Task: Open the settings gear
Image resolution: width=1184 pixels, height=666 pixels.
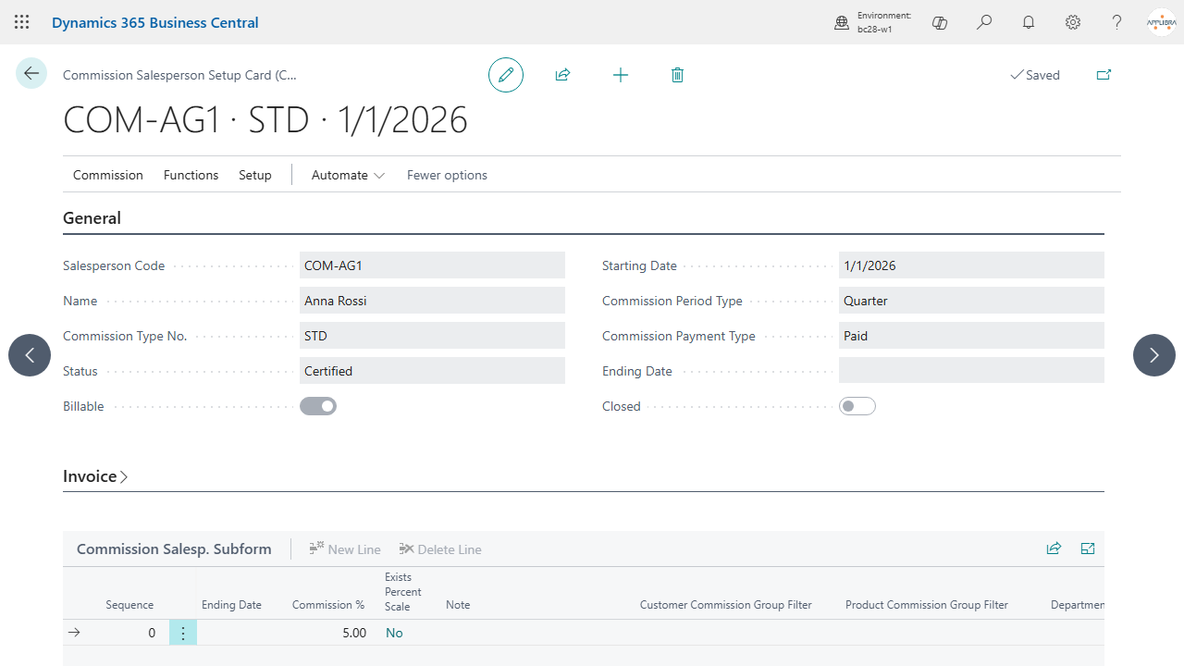Action: (x=1073, y=22)
